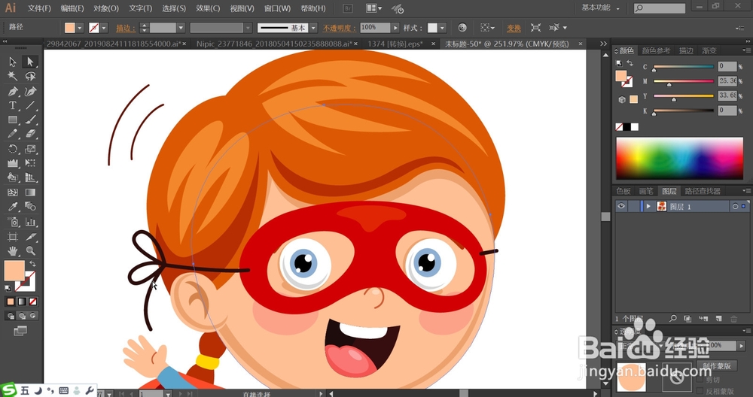
Task: Click the M magenta slider in Color panel
Action: point(684,81)
